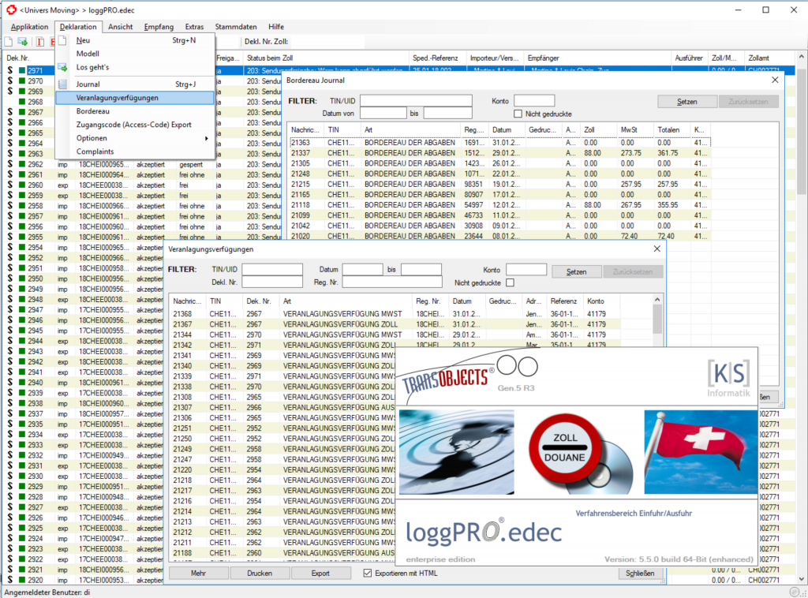Focus Reg. Nr. field in Veranlagungsverfügungen filter
The image size is (808, 598).
tap(392, 282)
